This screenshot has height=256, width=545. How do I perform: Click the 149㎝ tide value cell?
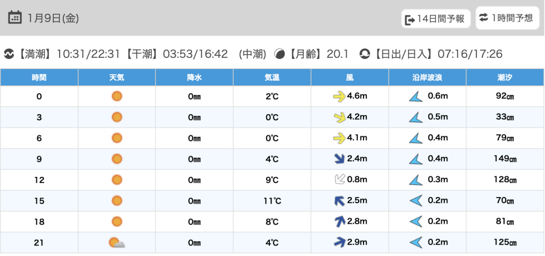click(505, 159)
